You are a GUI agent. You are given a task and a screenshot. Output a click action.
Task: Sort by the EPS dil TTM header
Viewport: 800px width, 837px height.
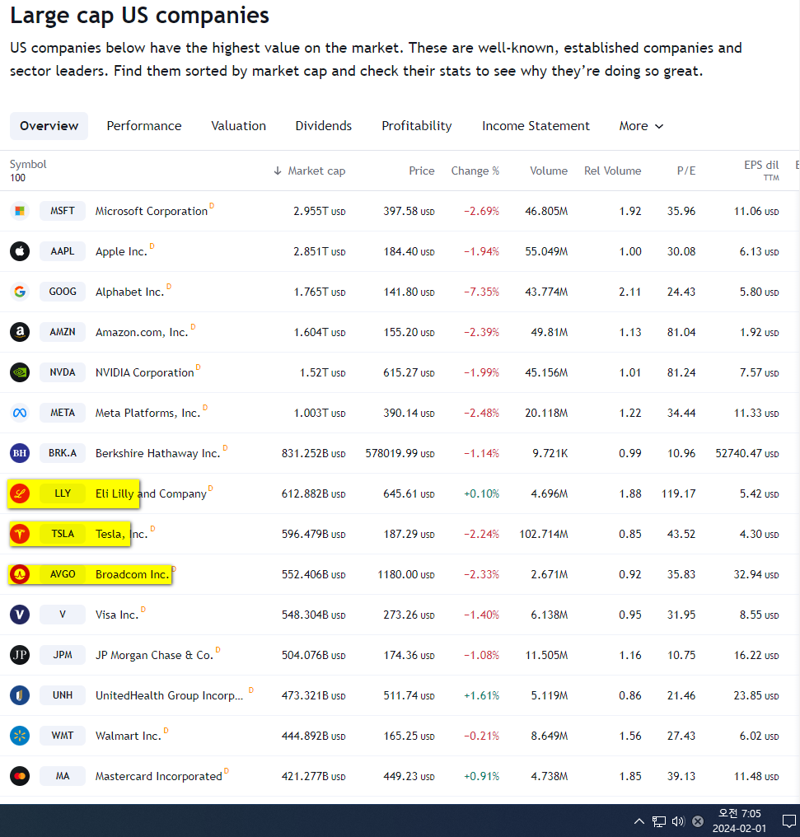[x=761, y=171]
